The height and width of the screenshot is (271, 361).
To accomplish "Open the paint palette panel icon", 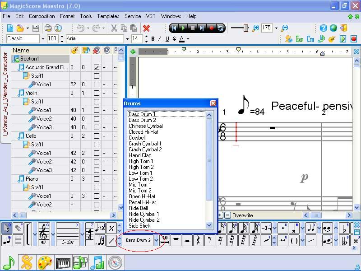I will (45, 263).
